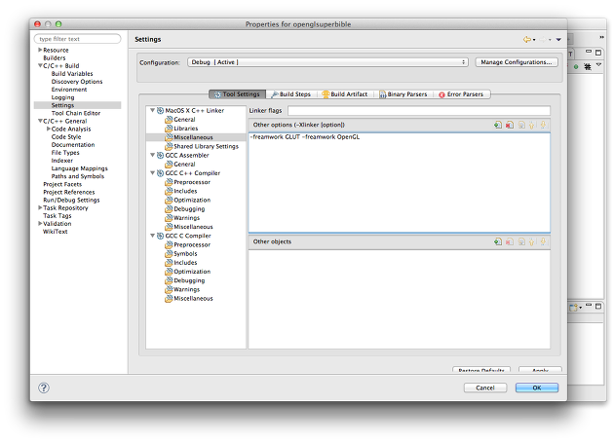Click the Add icon in Other objects header

click(498, 241)
